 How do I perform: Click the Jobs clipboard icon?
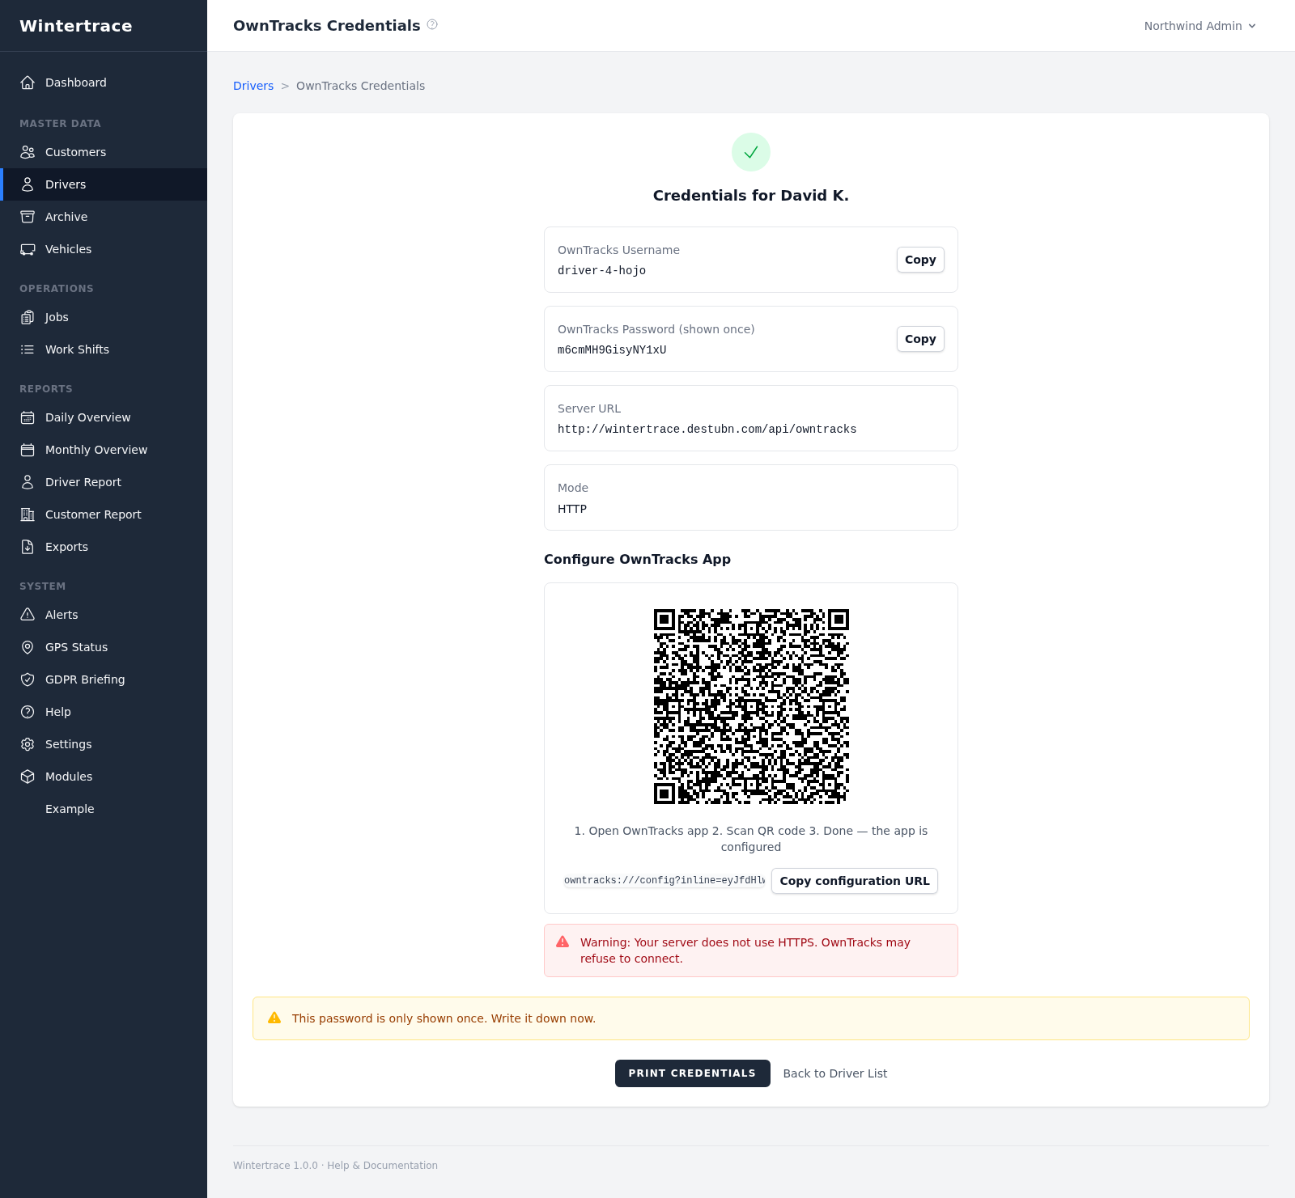pyautogui.click(x=28, y=317)
